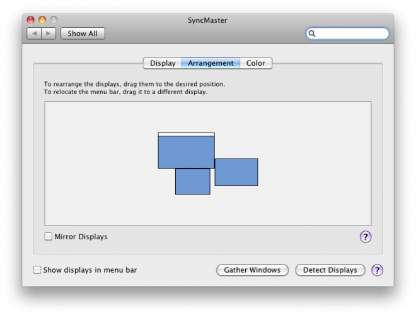This screenshot has width=416, height=317.
Task: Select the bottom small display rectangle
Action: click(x=192, y=182)
